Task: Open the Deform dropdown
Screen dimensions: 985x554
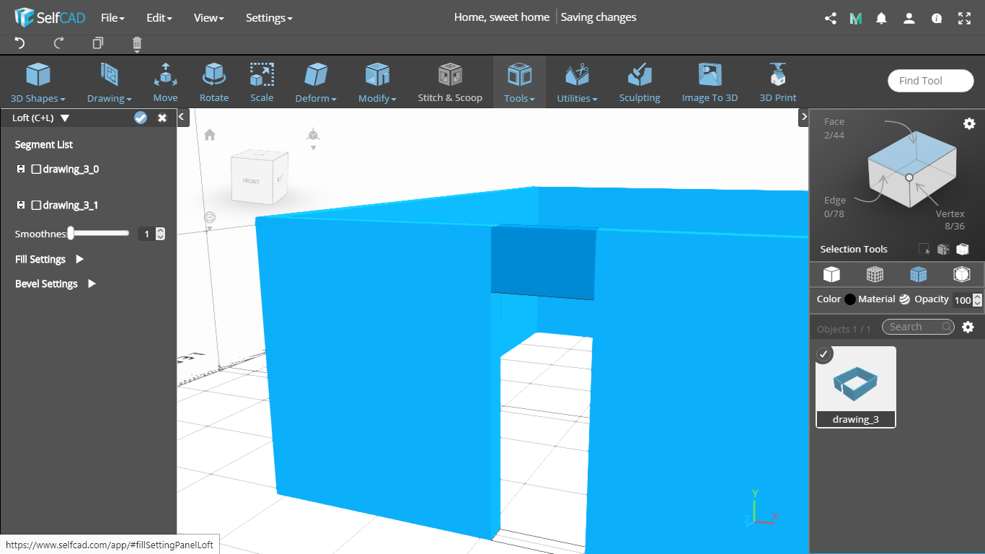Action: click(x=316, y=82)
